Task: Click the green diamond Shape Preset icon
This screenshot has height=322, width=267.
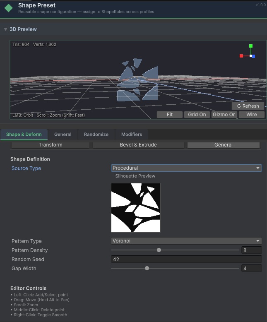Action: click(x=8, y=8)
